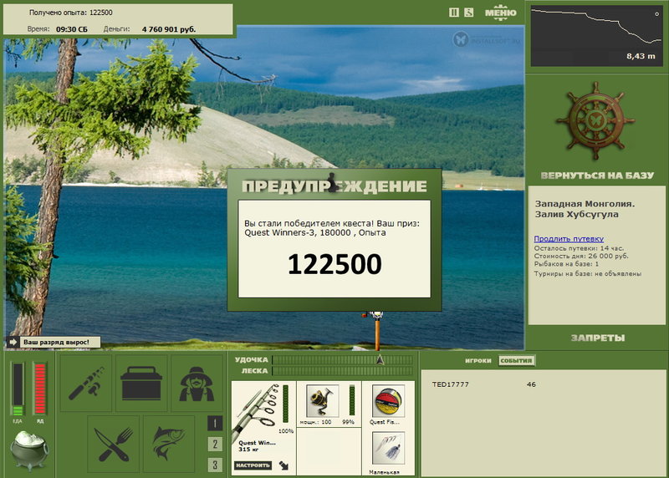Open the ЗАПРЕТЫ section
Screen dimensions: 669x478
tap(597, 338)
